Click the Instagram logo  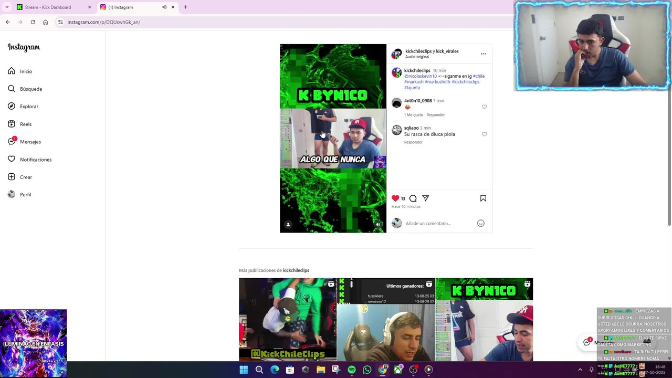(x=24, y=47)
